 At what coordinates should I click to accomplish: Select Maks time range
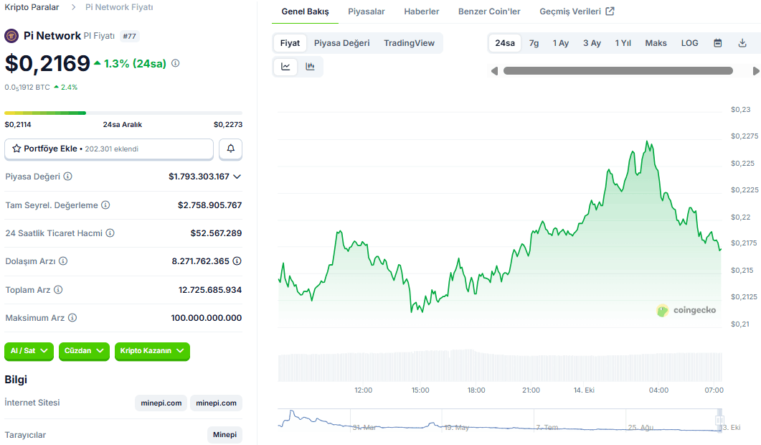[656, 43]
